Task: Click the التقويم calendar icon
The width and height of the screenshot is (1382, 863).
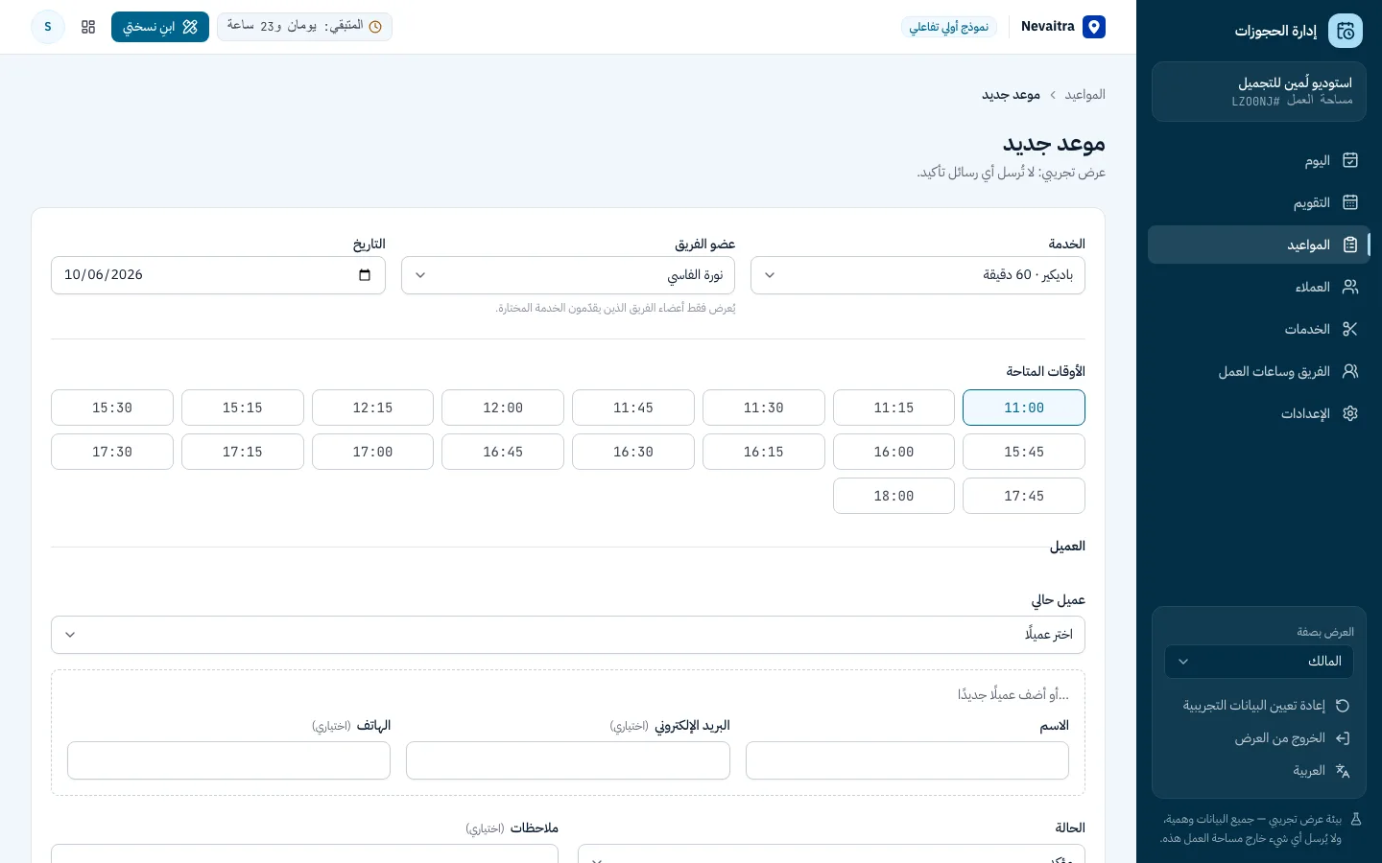Action: [x=1350, y=202]
